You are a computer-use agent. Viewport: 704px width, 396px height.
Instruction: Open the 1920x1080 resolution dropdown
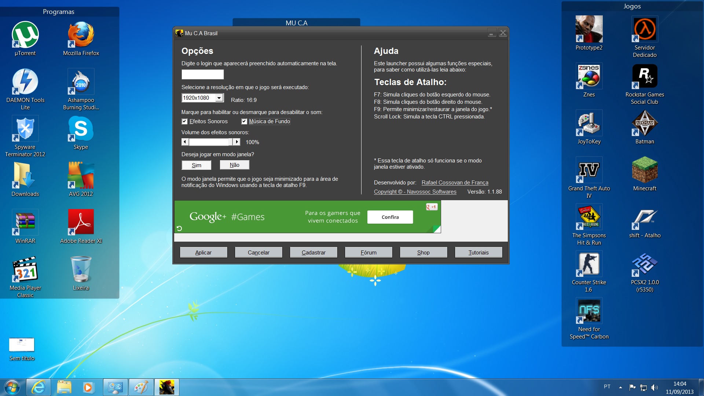point(219,98)
